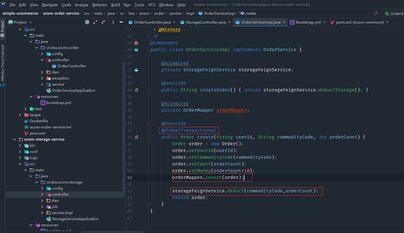Select OrderController in the project tree
The image size is (404, 233).
(69, 66)
